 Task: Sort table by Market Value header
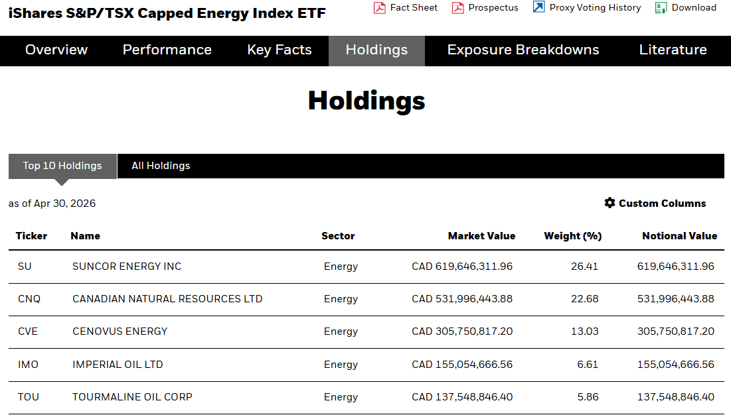pyautogui.click(x=481, y=236)
